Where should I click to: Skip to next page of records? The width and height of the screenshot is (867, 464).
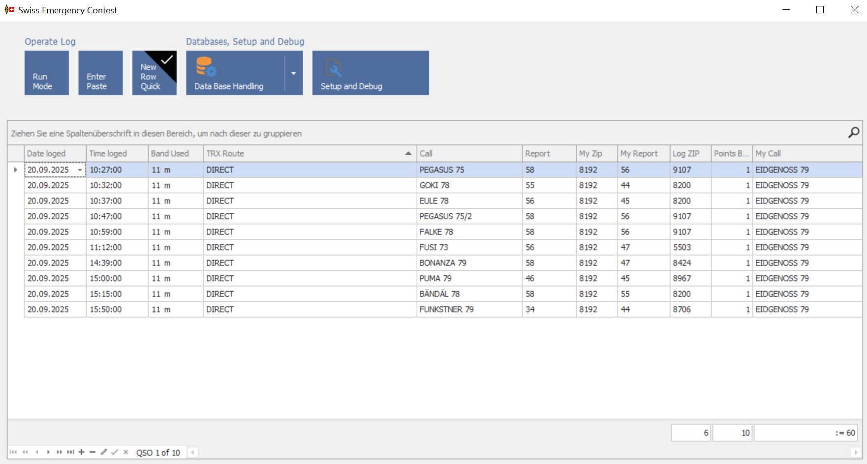pos(60,452)
